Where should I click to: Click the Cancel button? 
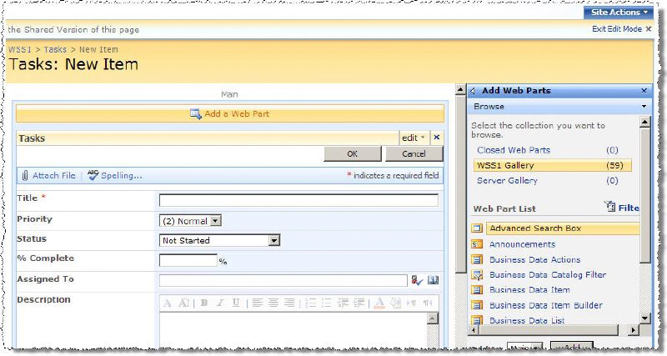(x=414, y=154)
